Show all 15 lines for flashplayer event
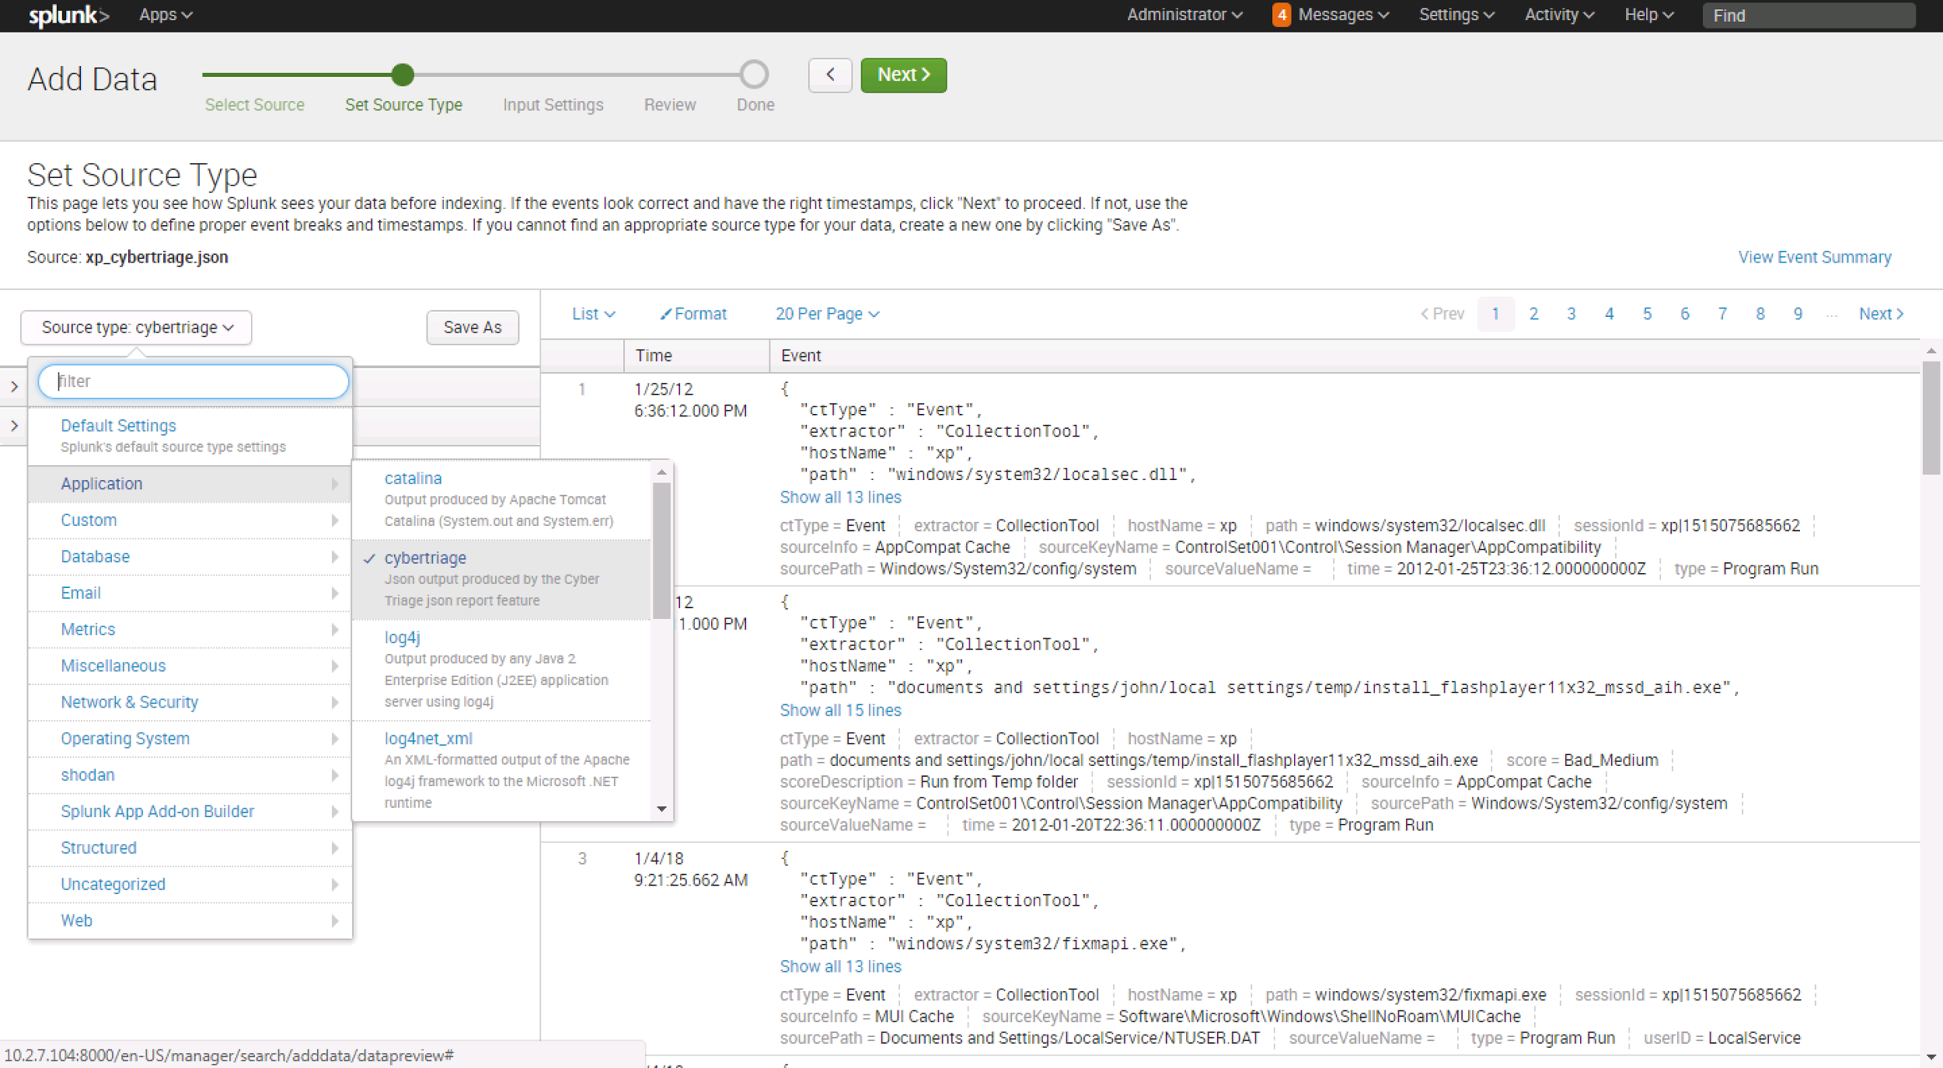Viewport: 1943px width, 1068px height. tap(840, 710)
